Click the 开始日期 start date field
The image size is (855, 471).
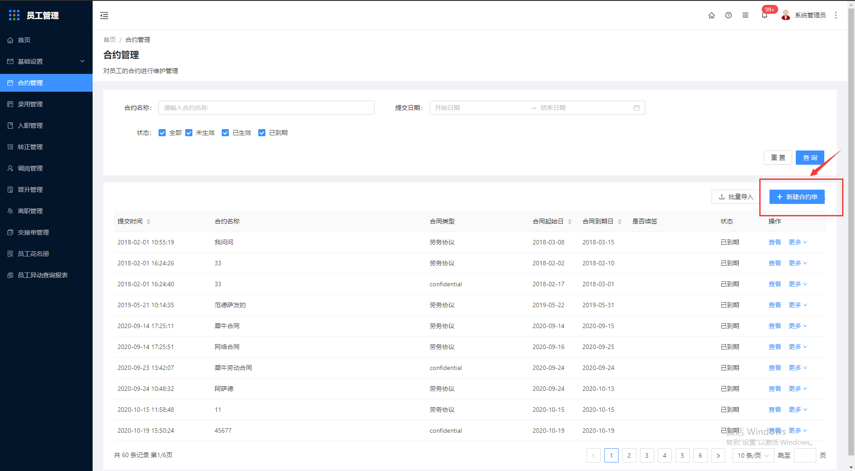click(x=479, y=108)
